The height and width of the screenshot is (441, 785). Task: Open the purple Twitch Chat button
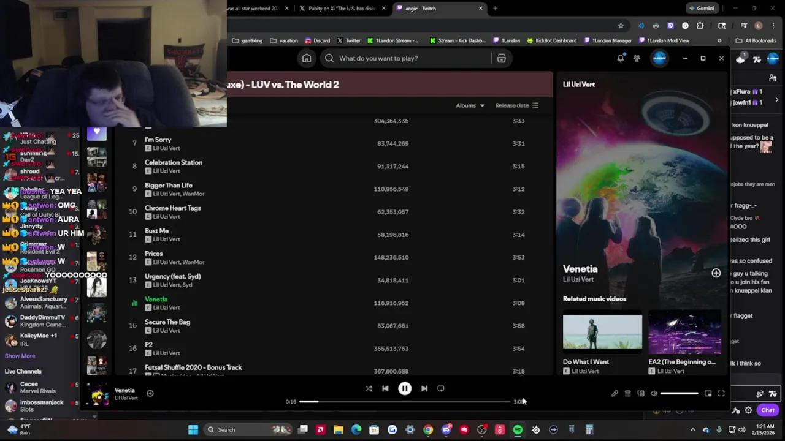tap(768, 410)
